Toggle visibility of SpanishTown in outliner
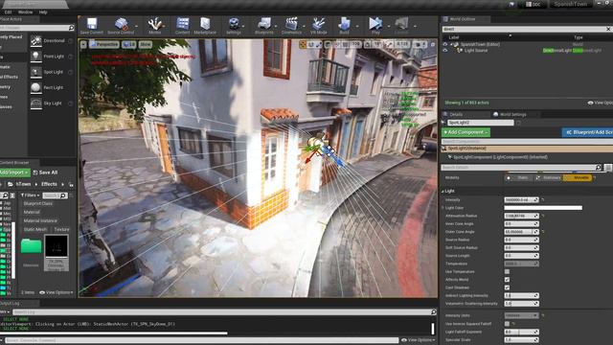Viewport: 613px width, 345px height. (444, 44)
